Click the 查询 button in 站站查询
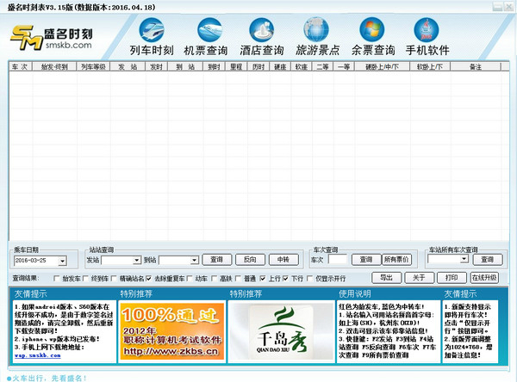Screen dimensions: 517x382 pyautogui.click(x=217, y=260)
